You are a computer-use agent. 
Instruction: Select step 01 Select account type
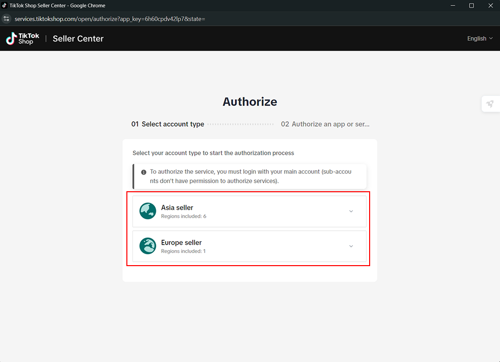click(168, 124)
